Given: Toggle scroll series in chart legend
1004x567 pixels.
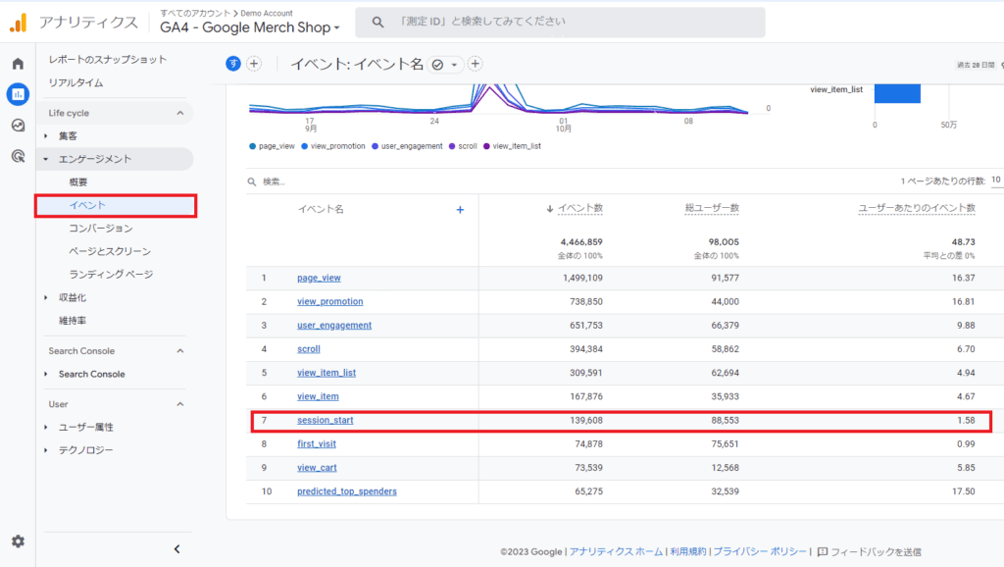Looking at the screenshot, I should [x=463, y=146].
